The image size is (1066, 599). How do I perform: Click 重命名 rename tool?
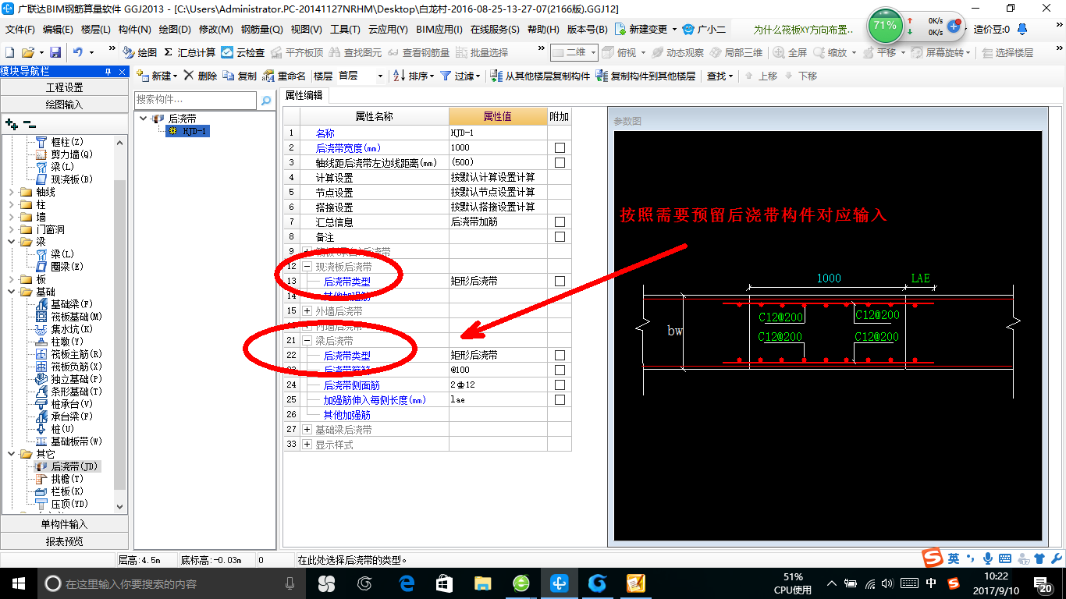pos(284,76)
